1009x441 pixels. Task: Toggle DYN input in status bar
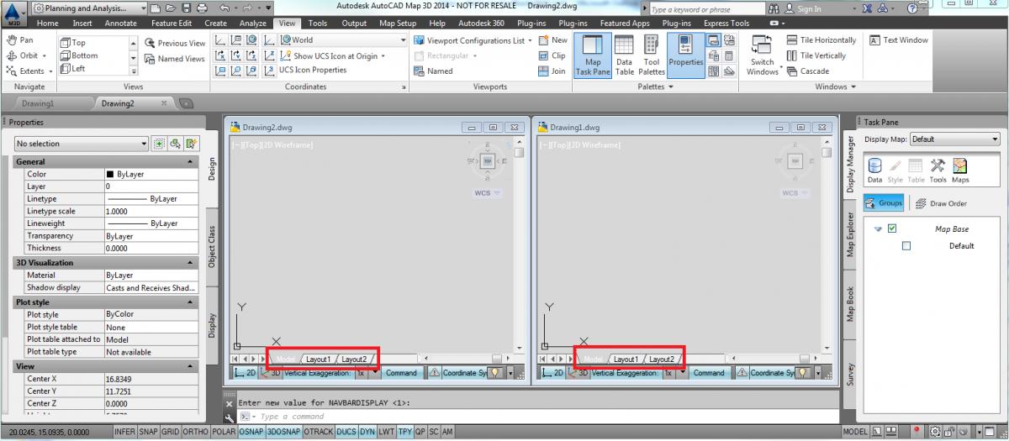coord(367,432)
